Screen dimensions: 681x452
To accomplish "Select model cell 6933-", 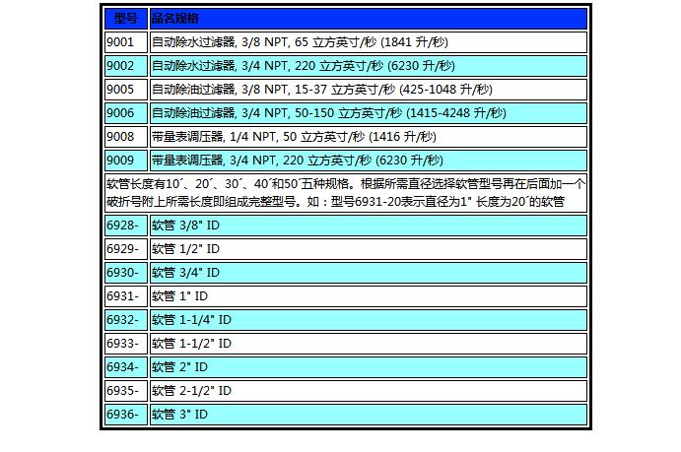I will pyautogui.click(x=126, y=344).
